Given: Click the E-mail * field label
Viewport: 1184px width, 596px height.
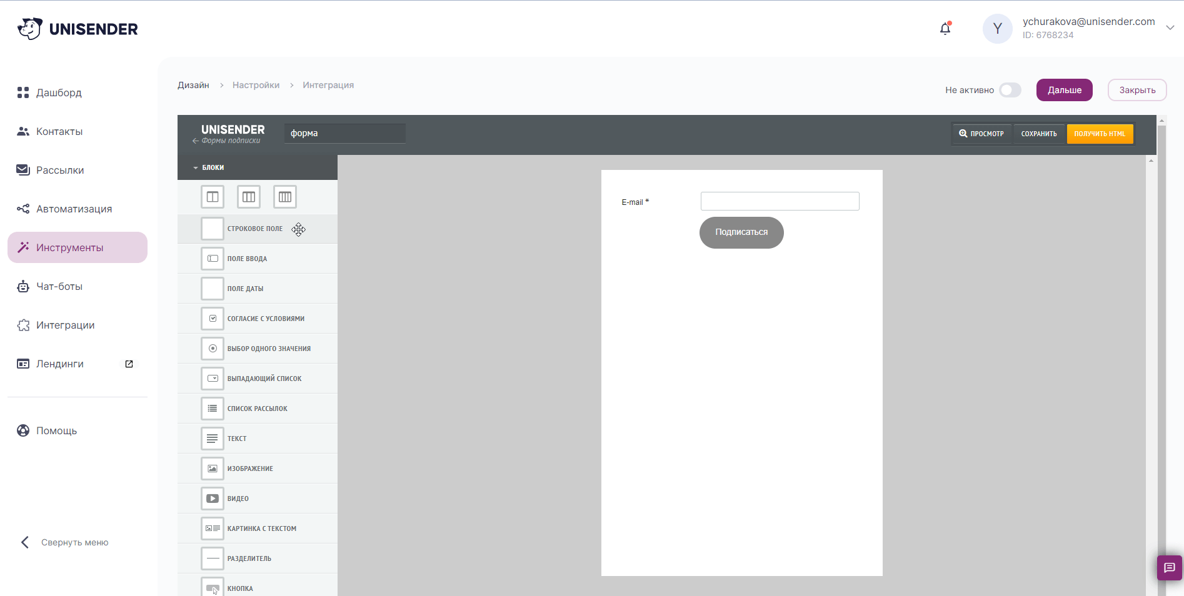Looking at the screenshot, I should click(x=635, y=202).
